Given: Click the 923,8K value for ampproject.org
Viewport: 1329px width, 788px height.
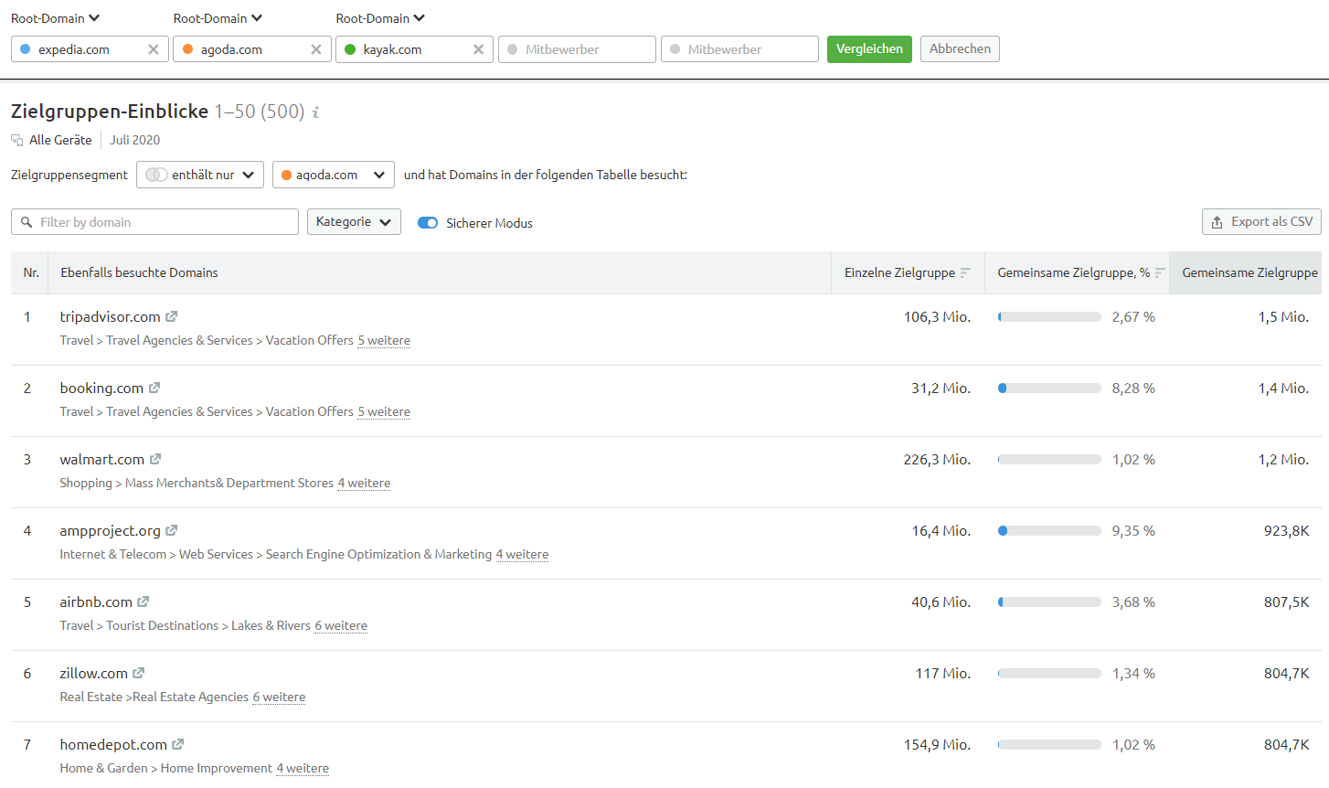Looking at the screenshot, I should point(1286,530).
